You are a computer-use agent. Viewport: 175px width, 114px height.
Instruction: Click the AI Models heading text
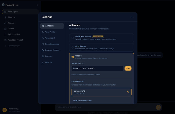pos(75,25)
